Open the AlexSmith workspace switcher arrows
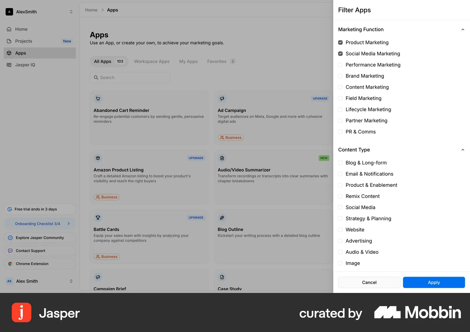The image size is (470, 332). (71, 12)
